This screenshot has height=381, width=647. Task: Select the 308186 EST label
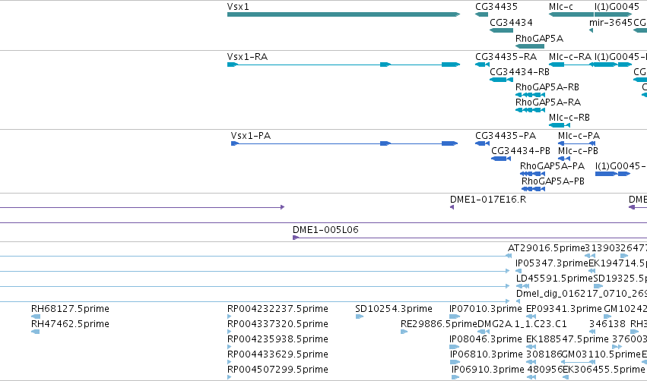tap(544, 354)
